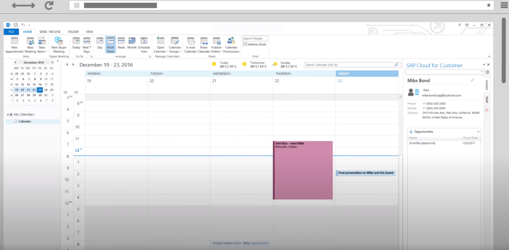
Task: Switch to Week view
Action: coord(121,43)
